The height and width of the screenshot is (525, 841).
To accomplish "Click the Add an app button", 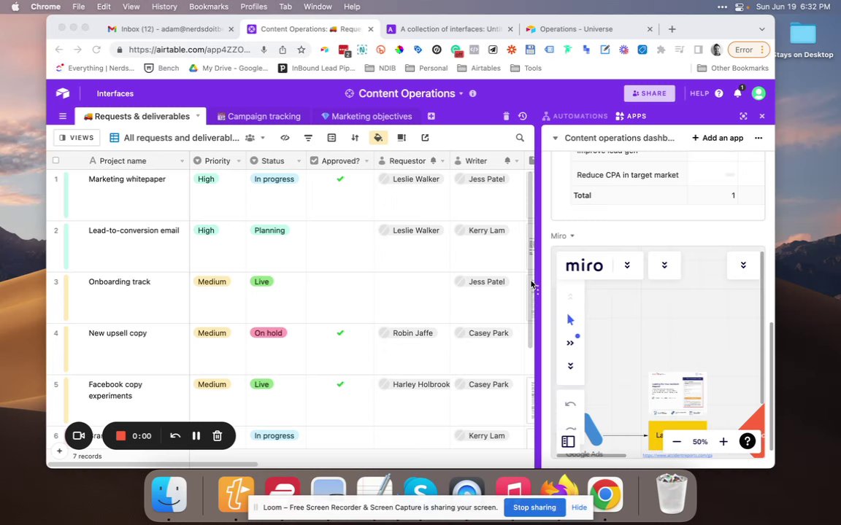I will pos(718,138).
